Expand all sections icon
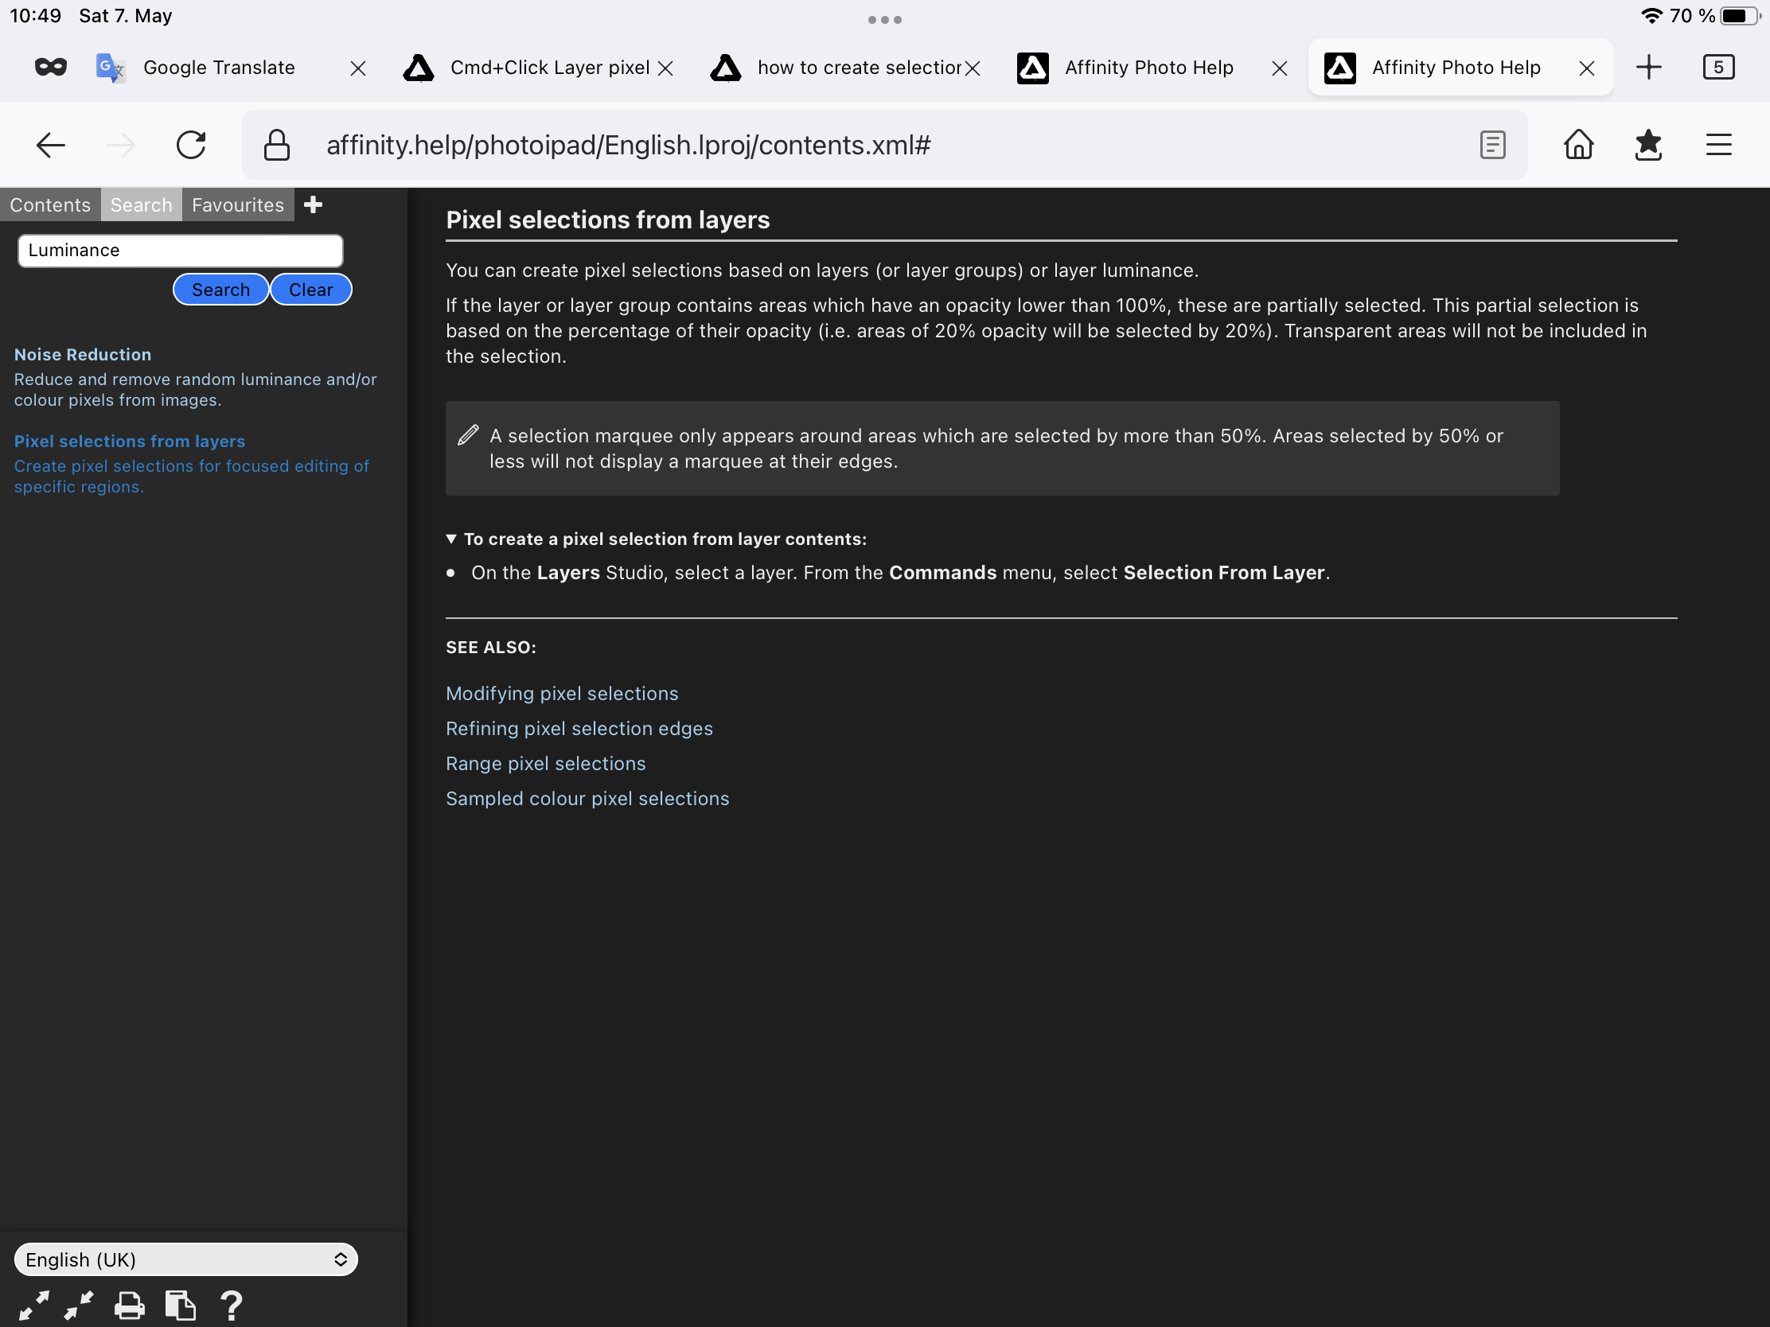 click(x=33, y=1306)
